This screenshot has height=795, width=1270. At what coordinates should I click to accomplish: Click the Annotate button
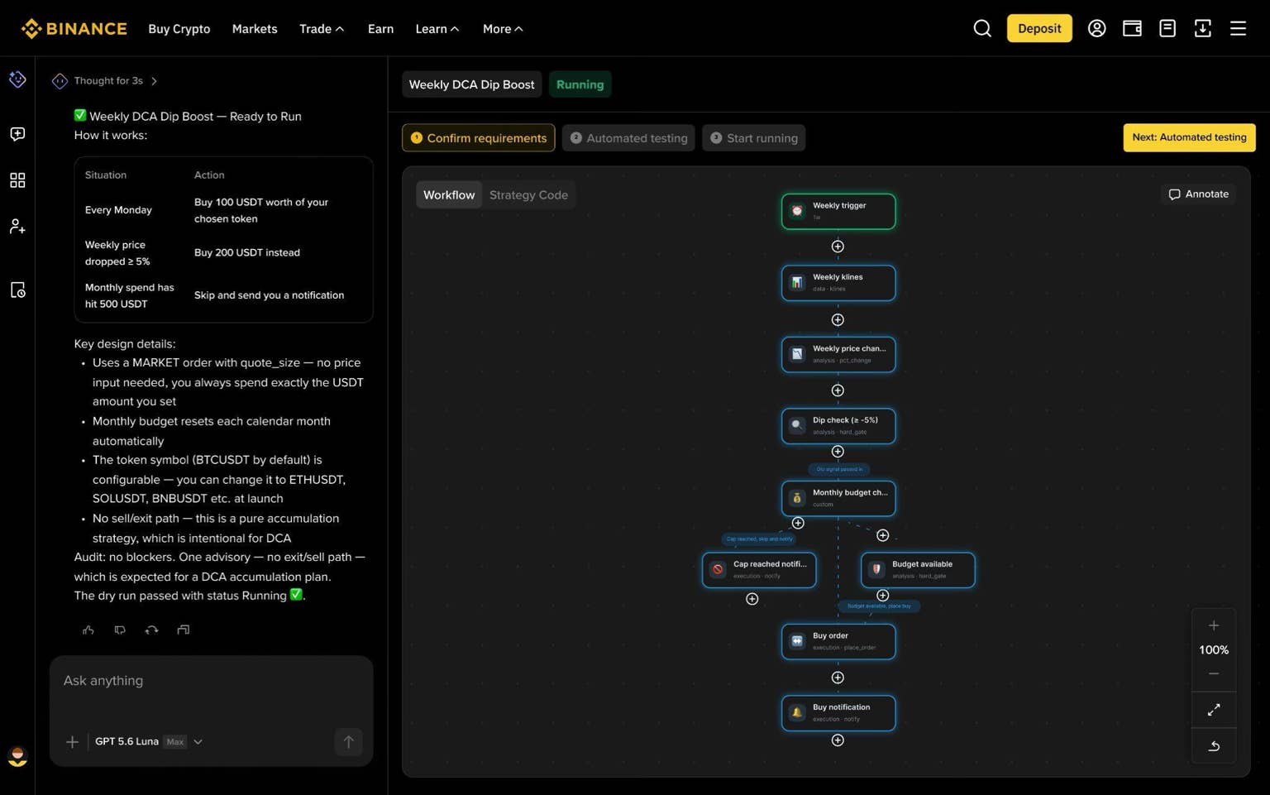(1198, 194)
